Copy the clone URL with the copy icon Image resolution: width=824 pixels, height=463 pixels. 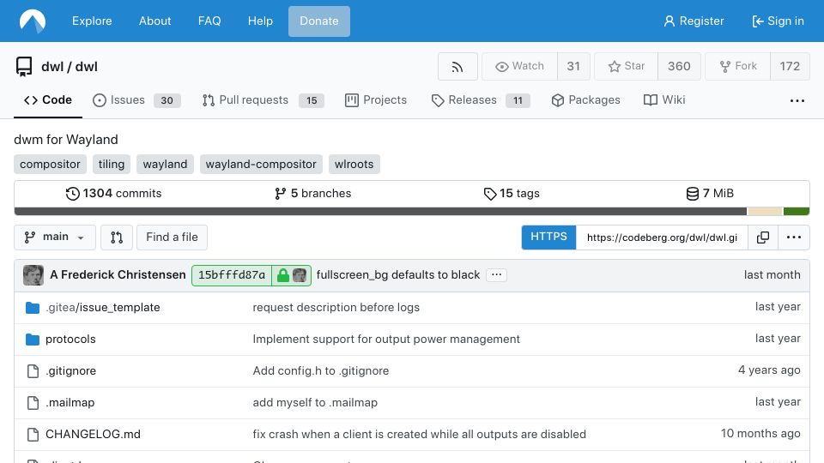tap(762, 238)
